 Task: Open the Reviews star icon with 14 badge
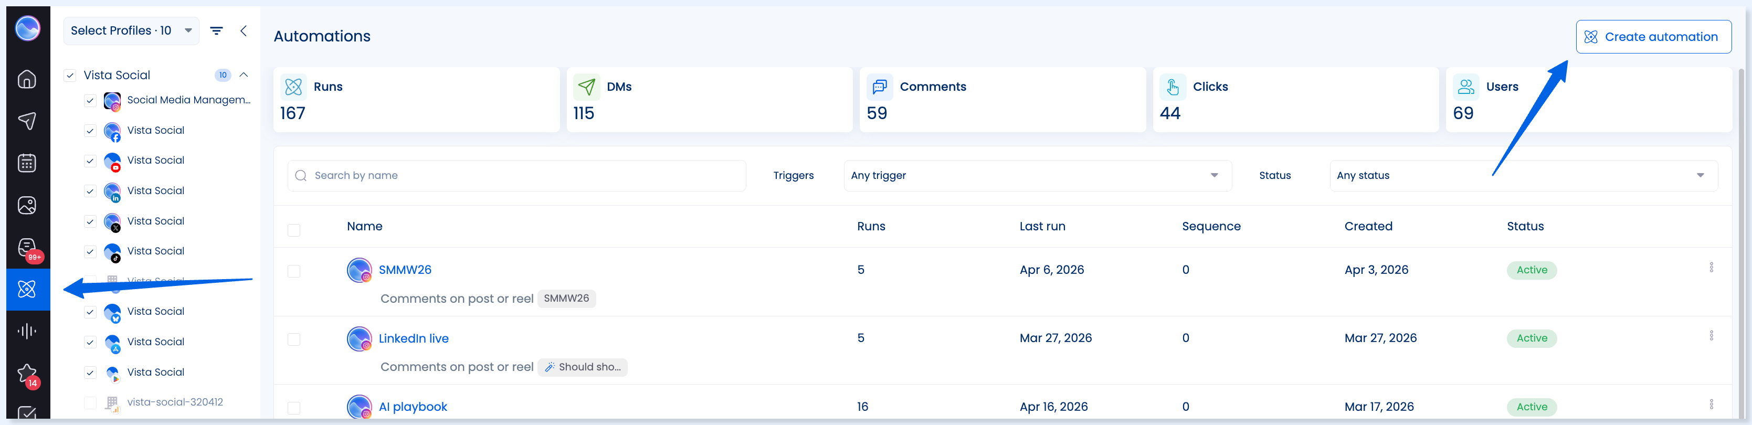(27, 374)
